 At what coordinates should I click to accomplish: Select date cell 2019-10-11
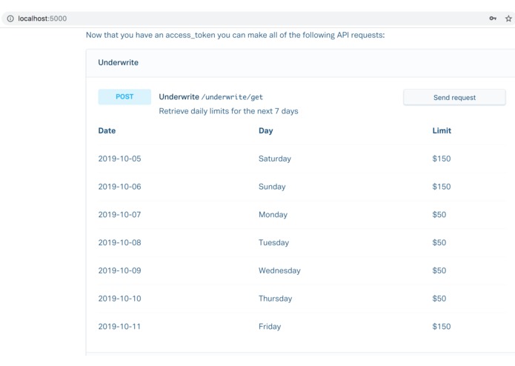[x=119, y=326]
